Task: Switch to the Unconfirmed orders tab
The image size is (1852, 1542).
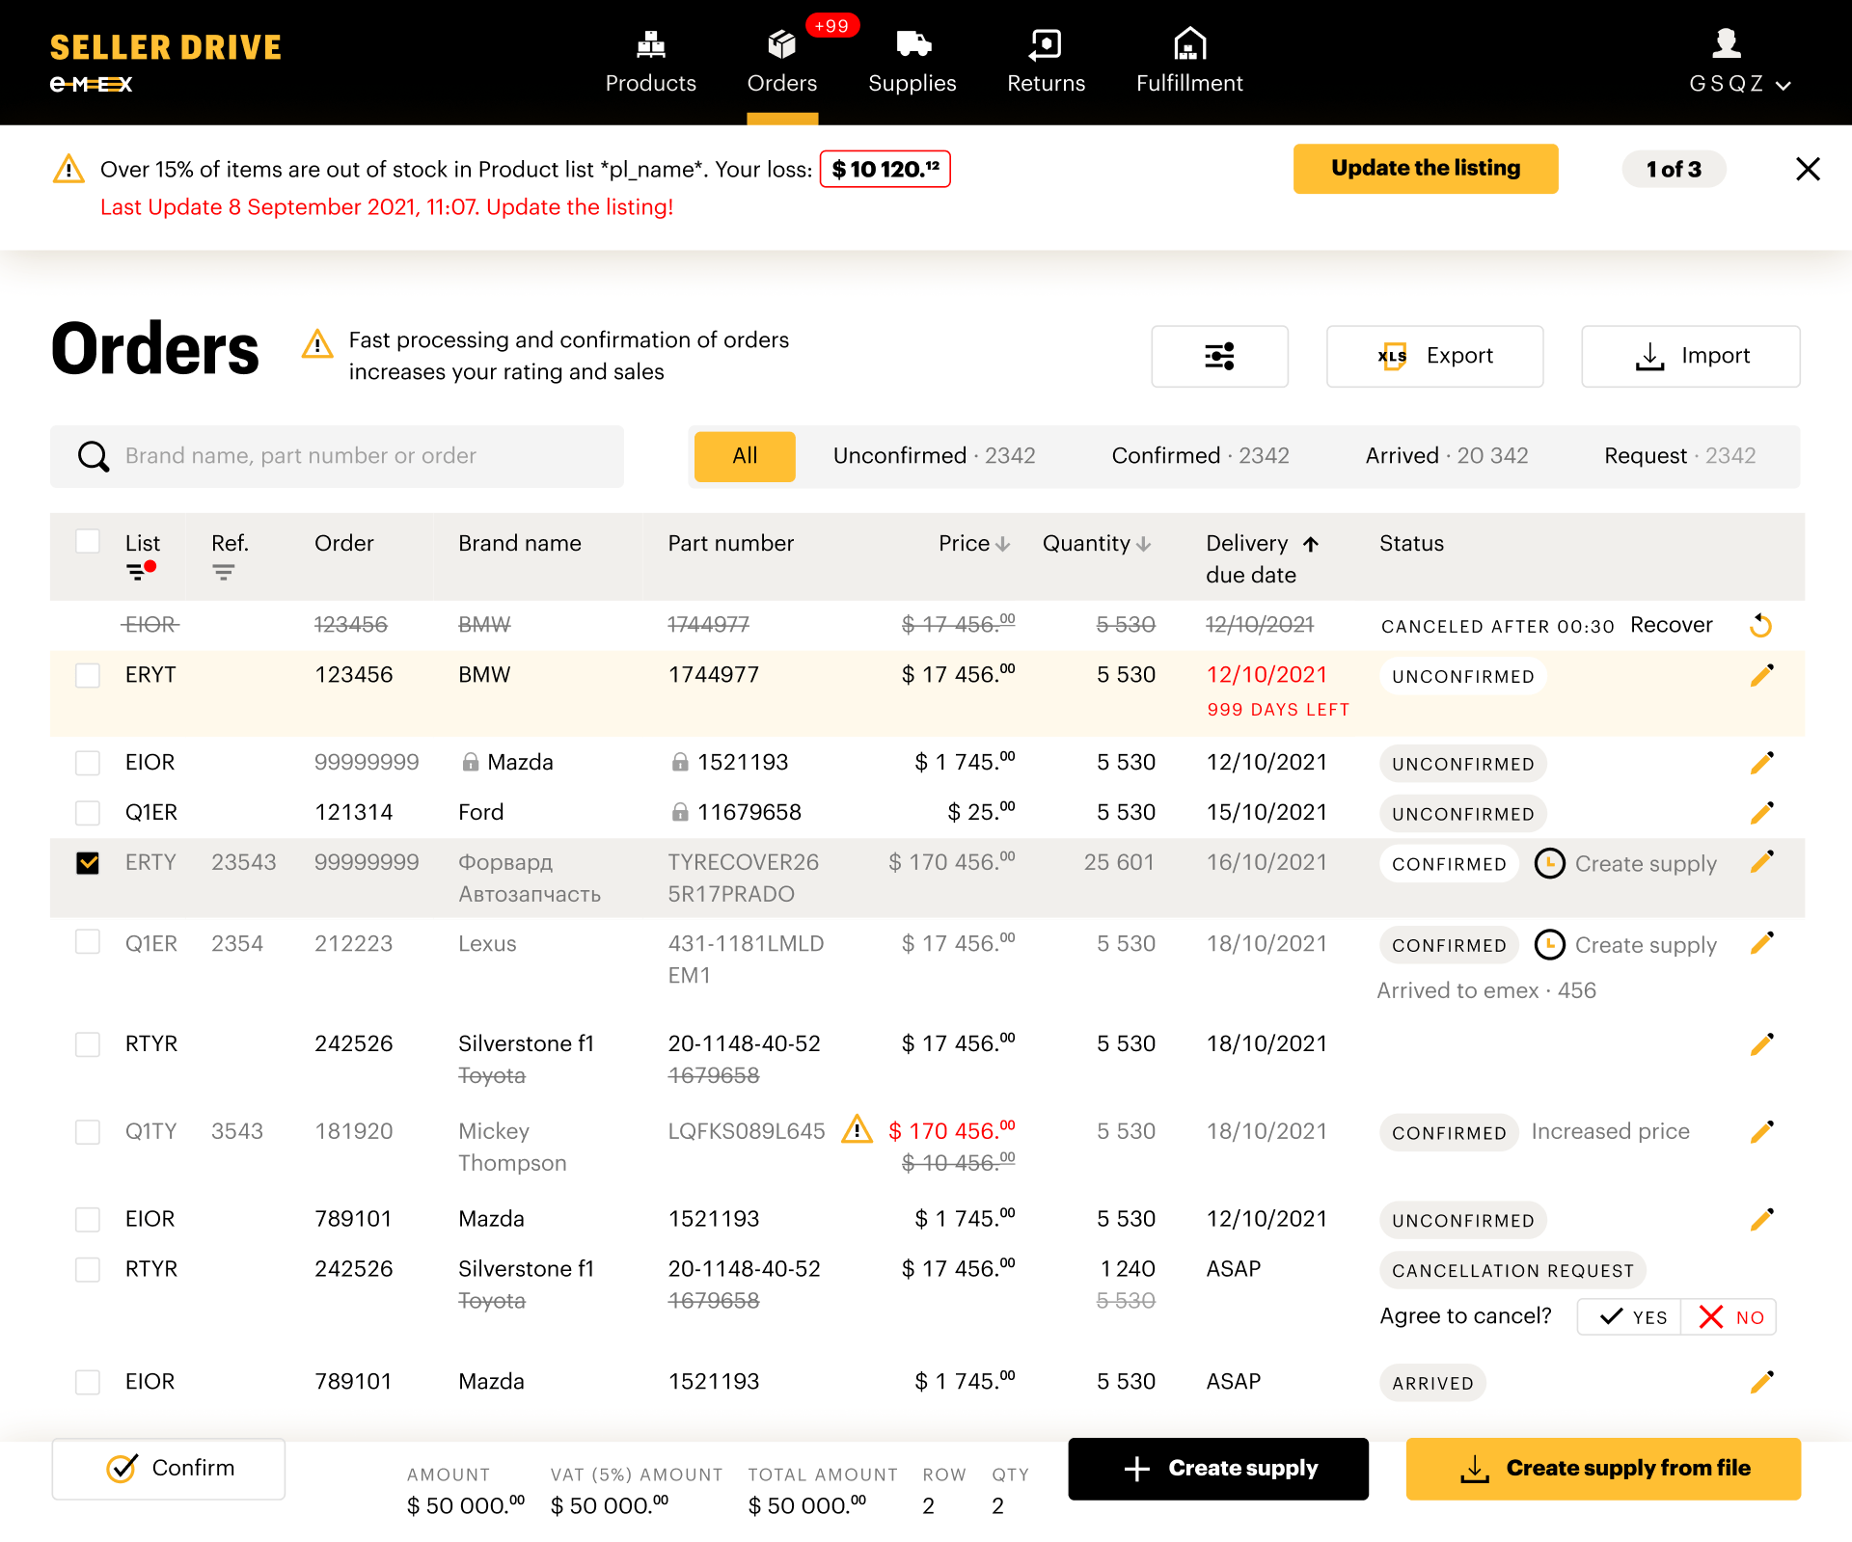Action: click(933, 455)
